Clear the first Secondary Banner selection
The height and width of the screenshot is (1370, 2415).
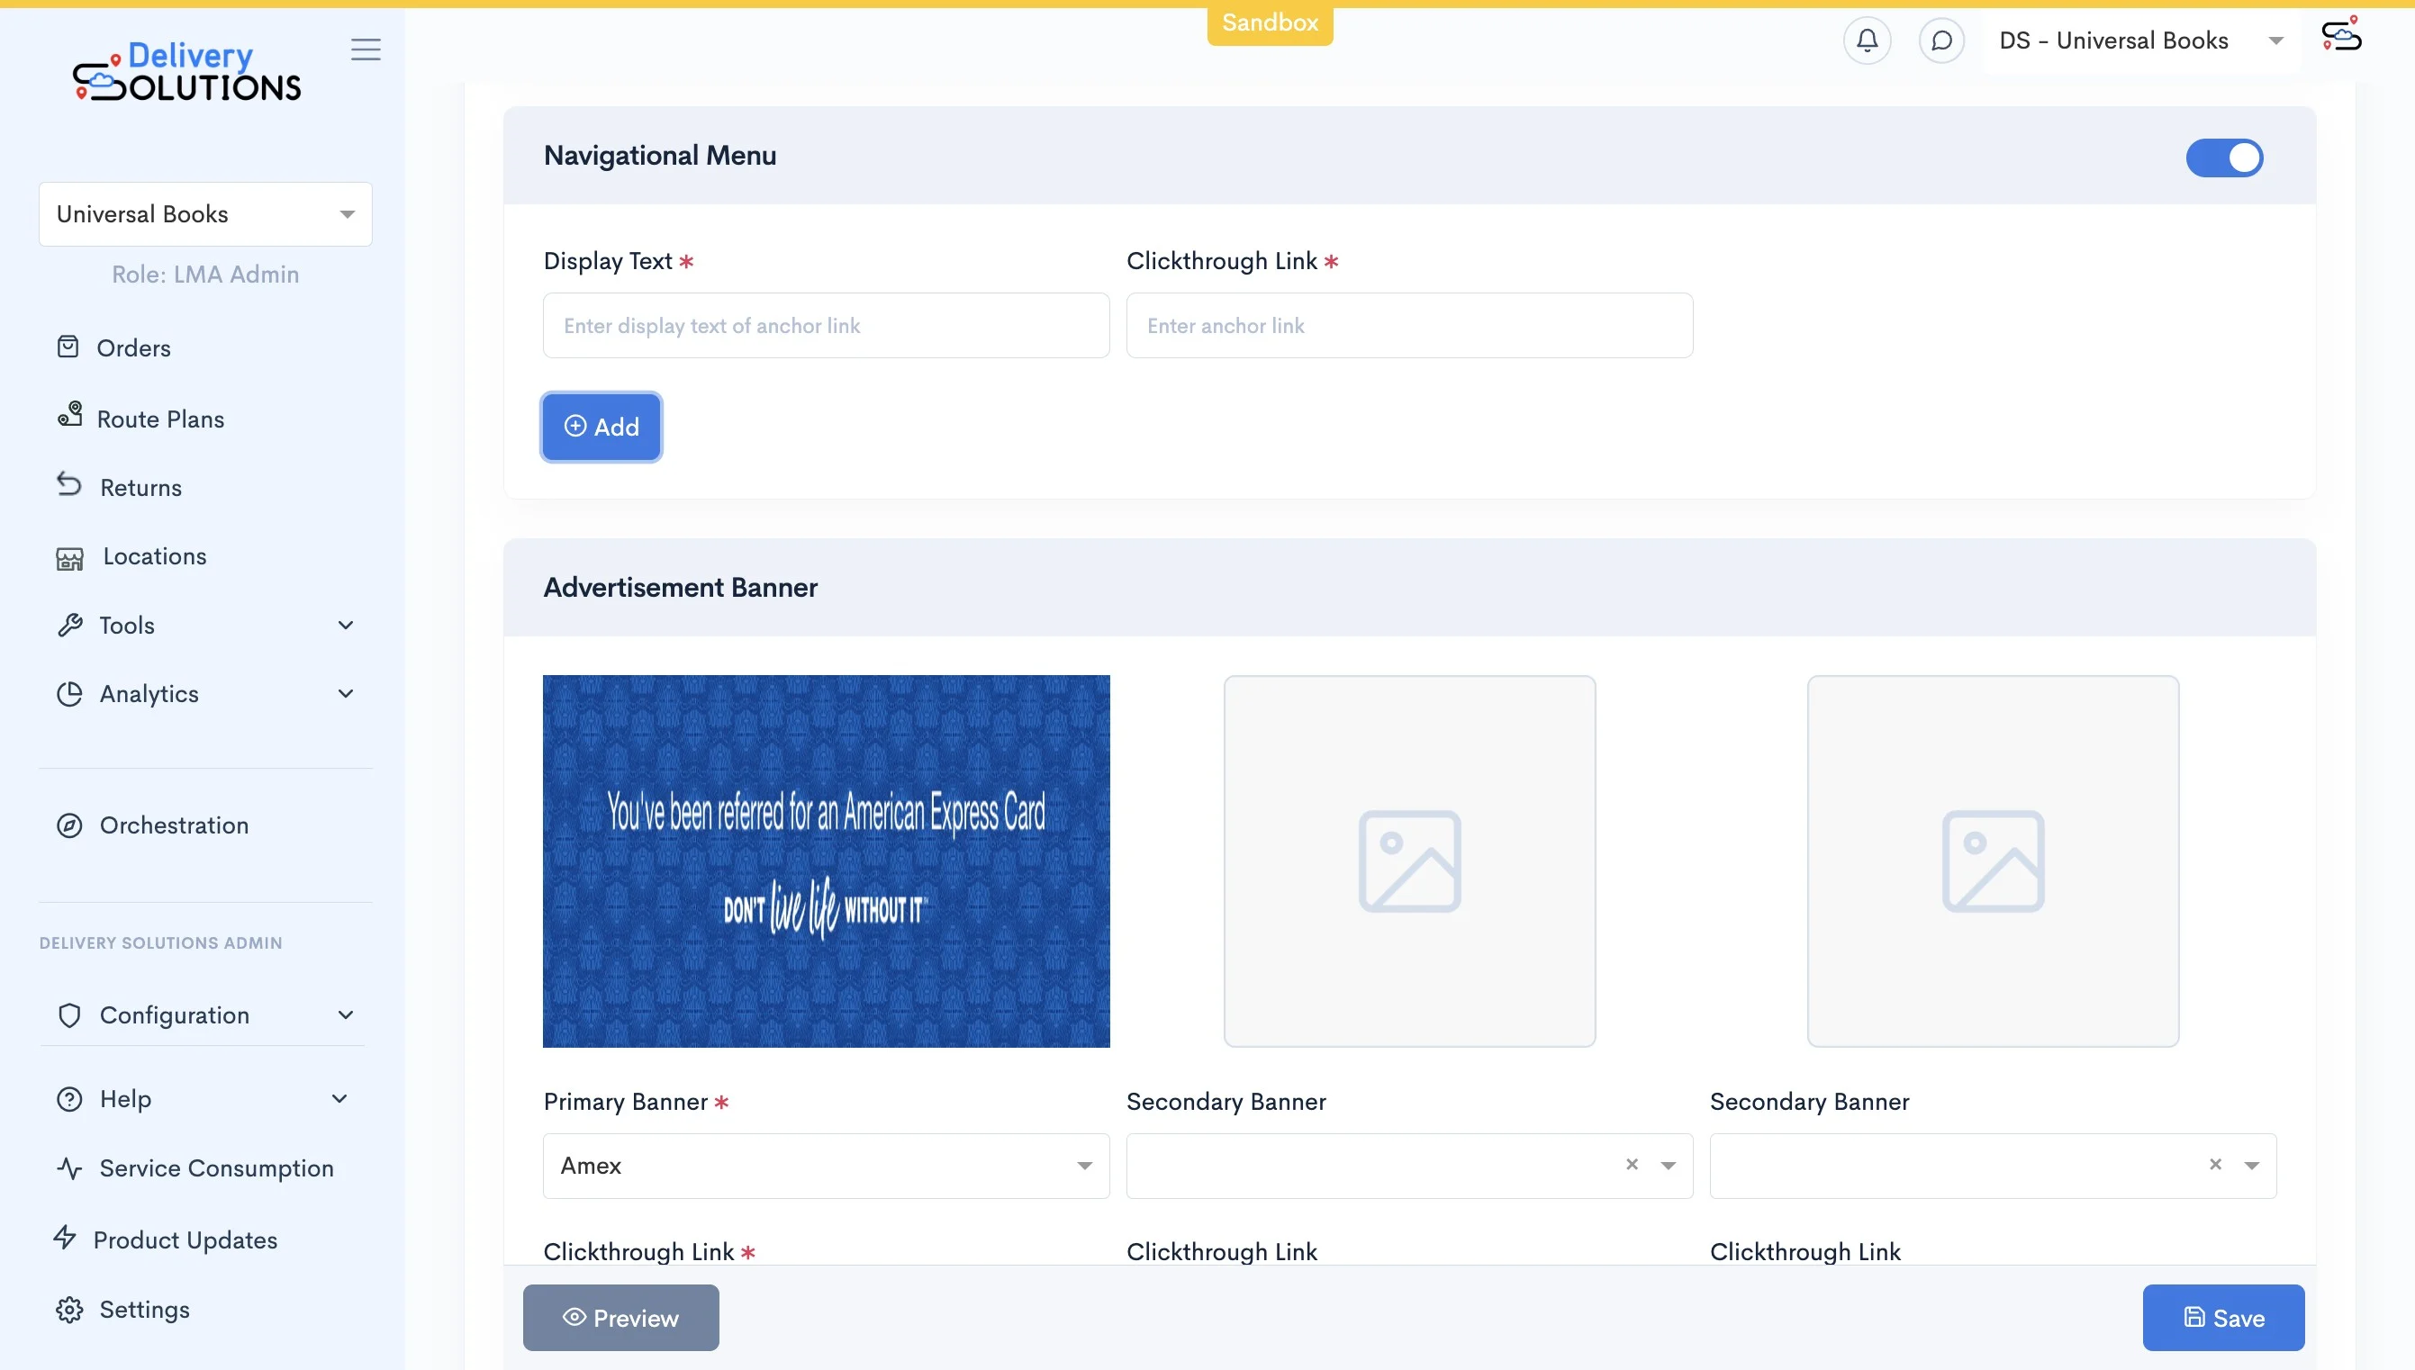pos(1631,1165)
